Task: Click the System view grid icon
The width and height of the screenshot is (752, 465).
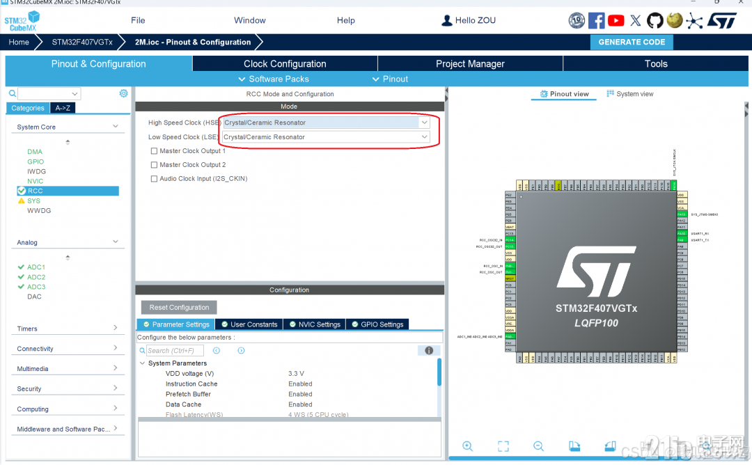Action: (x=610, y=93)
